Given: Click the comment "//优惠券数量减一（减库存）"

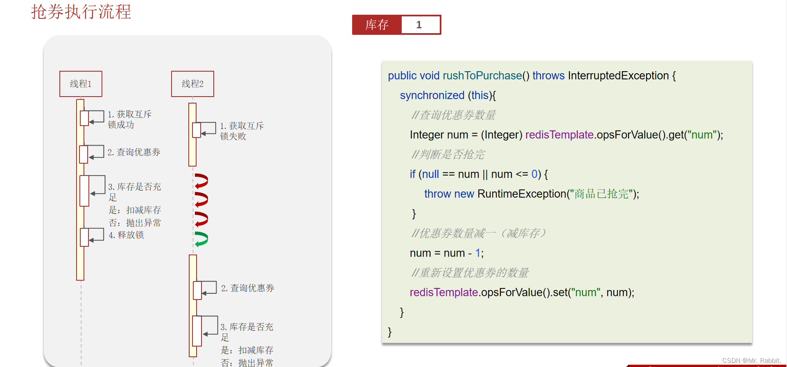Looking at the screenshot, I should (479, 233).
